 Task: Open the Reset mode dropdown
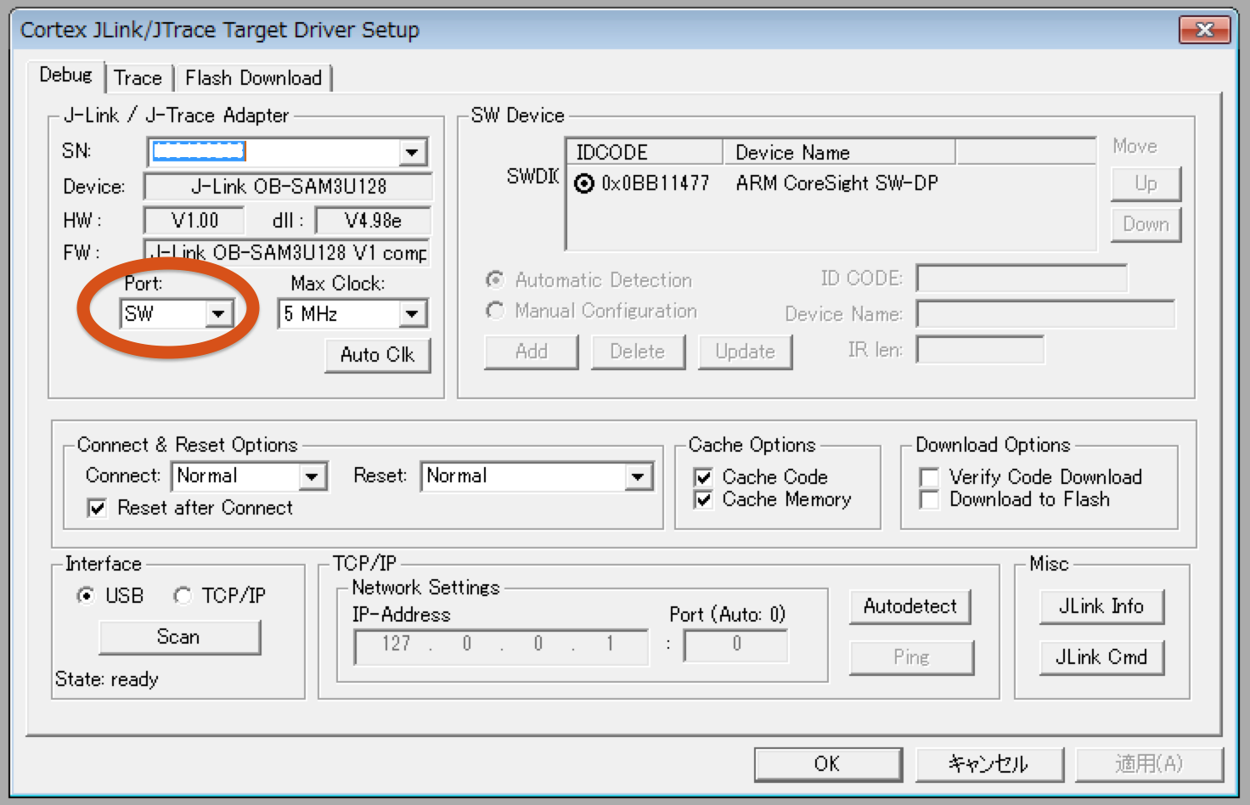638,476
